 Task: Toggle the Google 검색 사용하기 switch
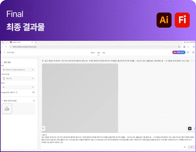click(x=34, y=92)
